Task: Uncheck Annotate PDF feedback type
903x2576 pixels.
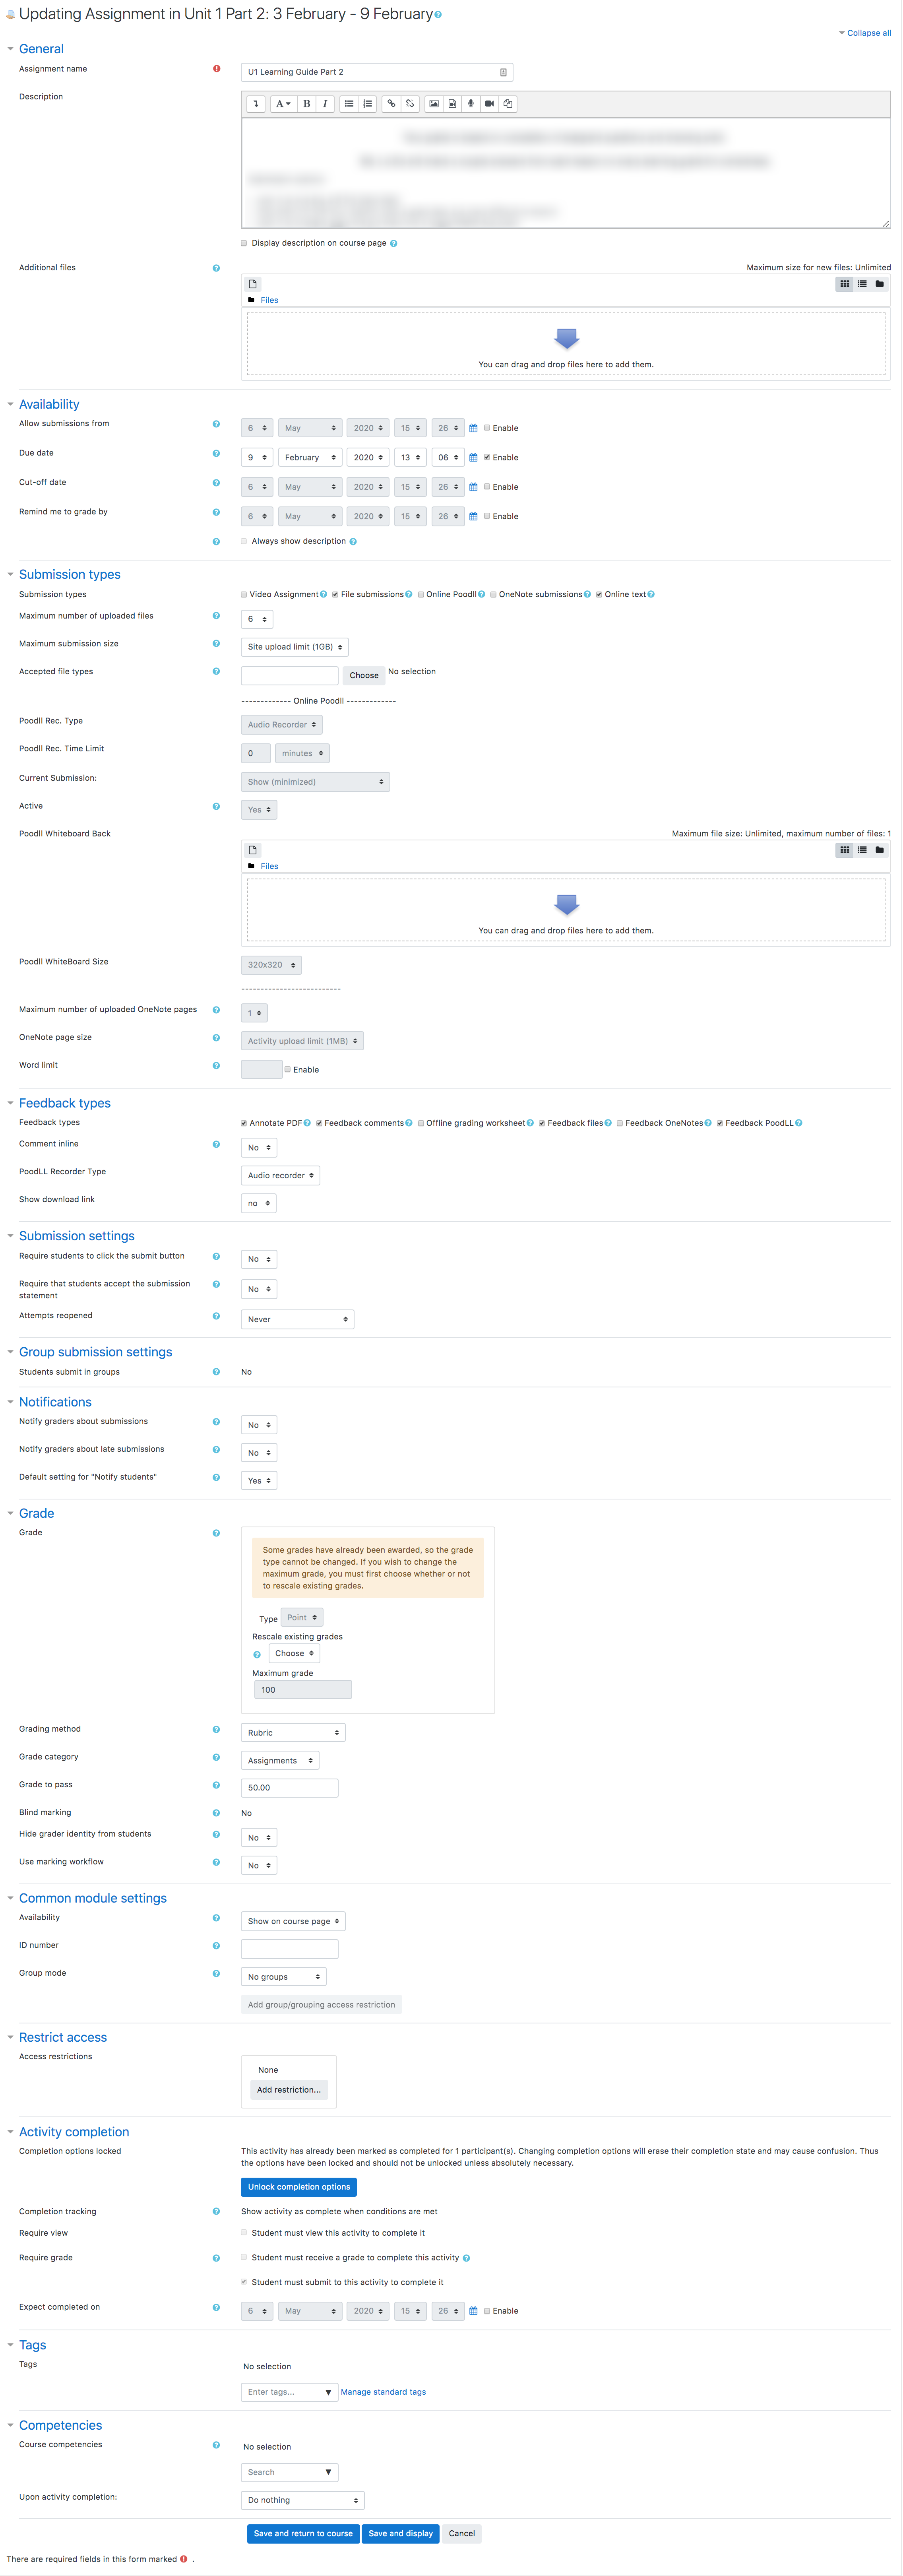Action: 244,1123
